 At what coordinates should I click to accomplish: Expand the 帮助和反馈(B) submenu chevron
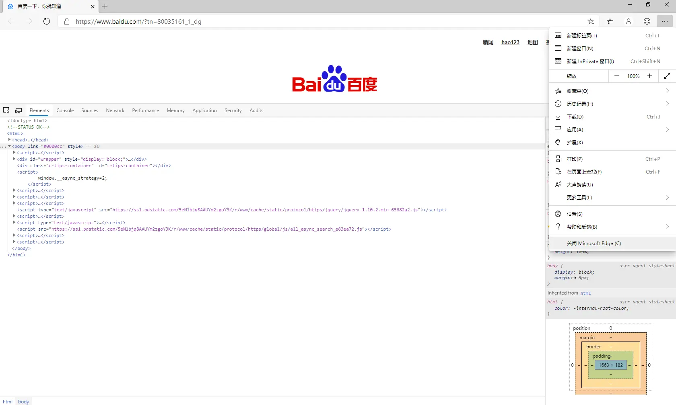tap(668, 227)
